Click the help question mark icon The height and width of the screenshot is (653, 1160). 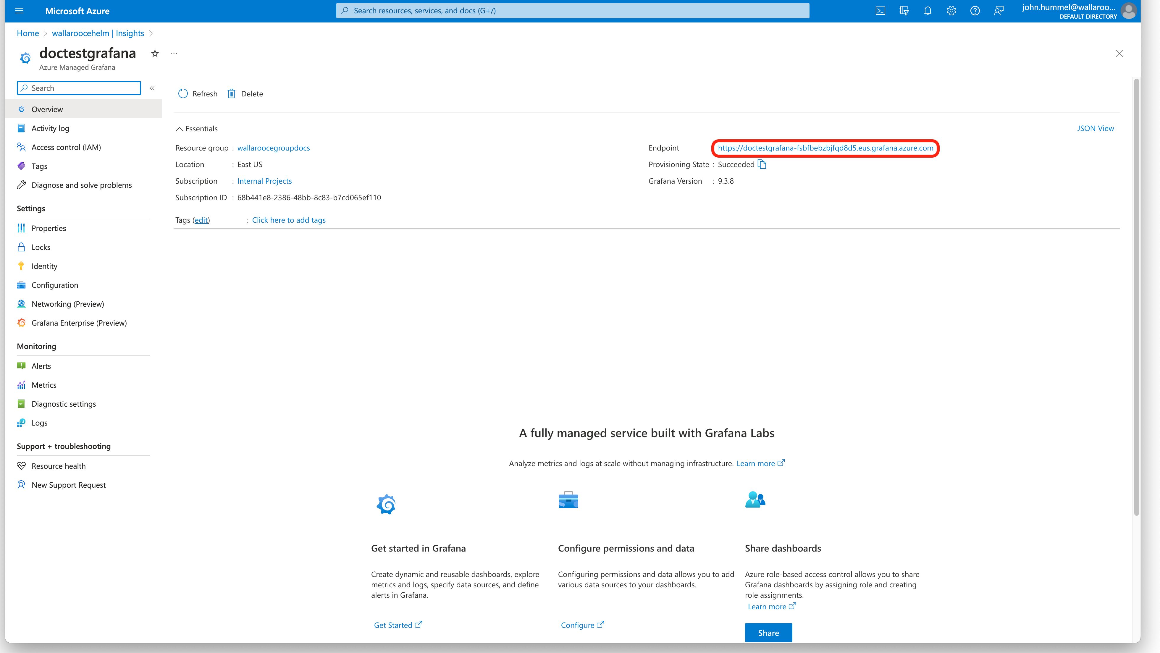click(975, 11)
